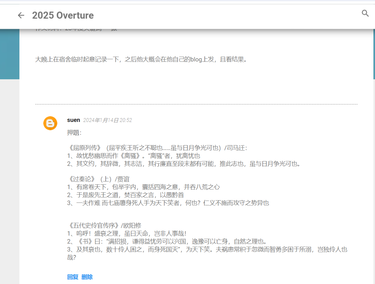Open search with the magnifier icon
Image resolution: width=375 pixels, height=284 pixels.
365,13
